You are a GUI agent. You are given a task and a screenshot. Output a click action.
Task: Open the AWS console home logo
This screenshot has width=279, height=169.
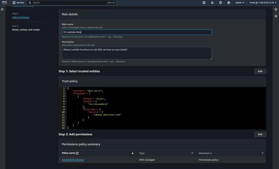point(4,3)
